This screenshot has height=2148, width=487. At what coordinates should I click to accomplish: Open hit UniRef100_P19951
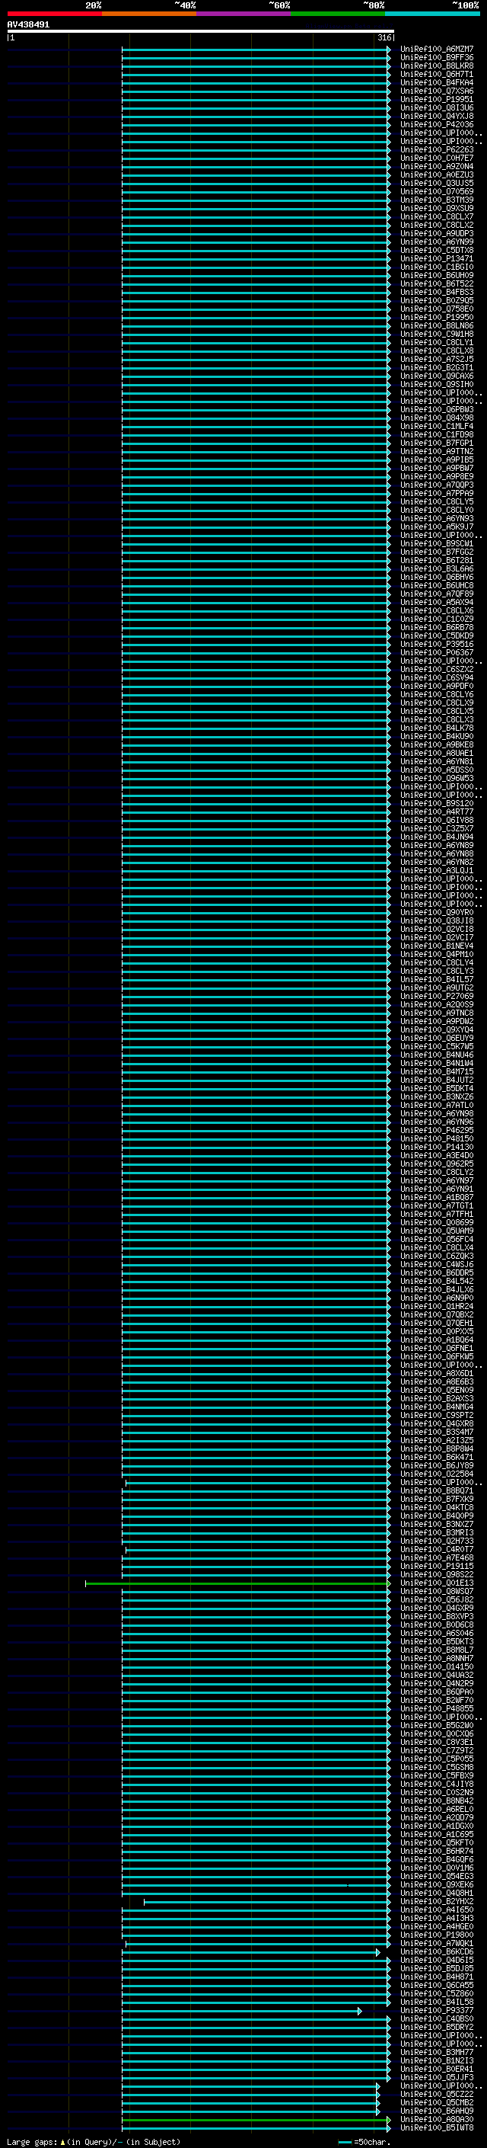pyautogui.click(x=436, y=99)
